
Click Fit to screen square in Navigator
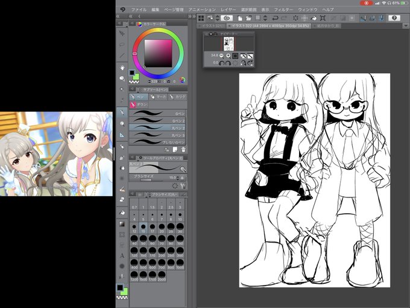235,56
